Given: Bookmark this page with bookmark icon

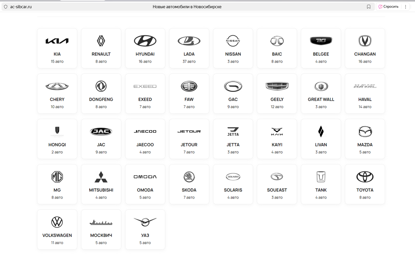Looking at the screenshot, I should 369,7.
